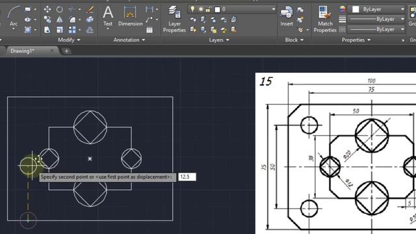Viewport: 416px width, 234px height.
Task: Click the lineweight icon in Properties
Action: pos(343,19)
